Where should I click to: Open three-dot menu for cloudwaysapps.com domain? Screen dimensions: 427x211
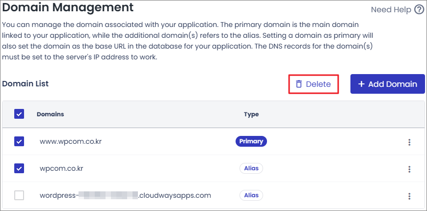(x=409, y=196)
